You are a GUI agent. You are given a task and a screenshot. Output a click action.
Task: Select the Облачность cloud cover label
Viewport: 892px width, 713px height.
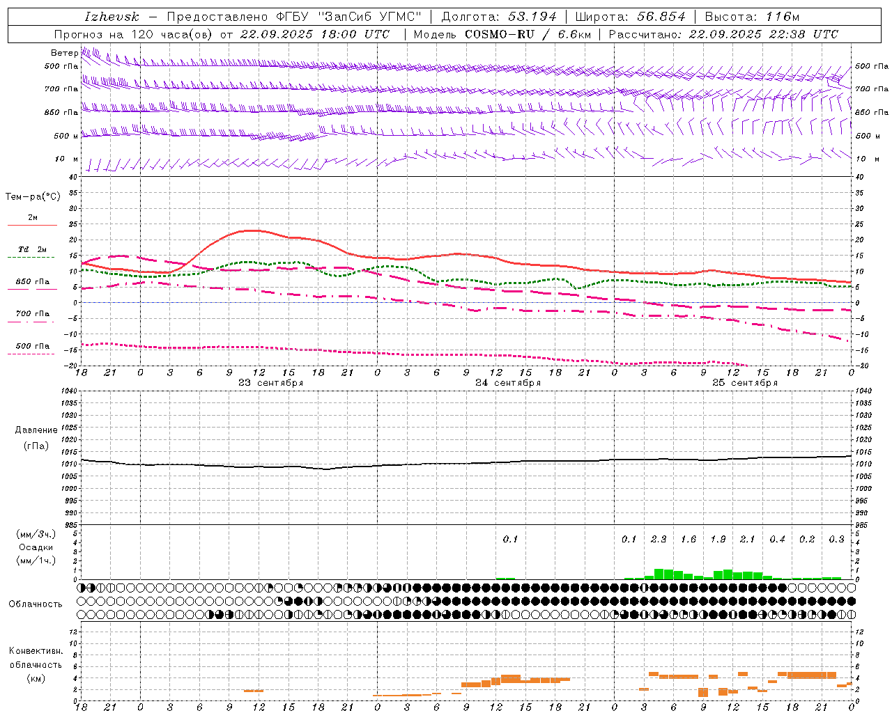(x=36, y=604)
